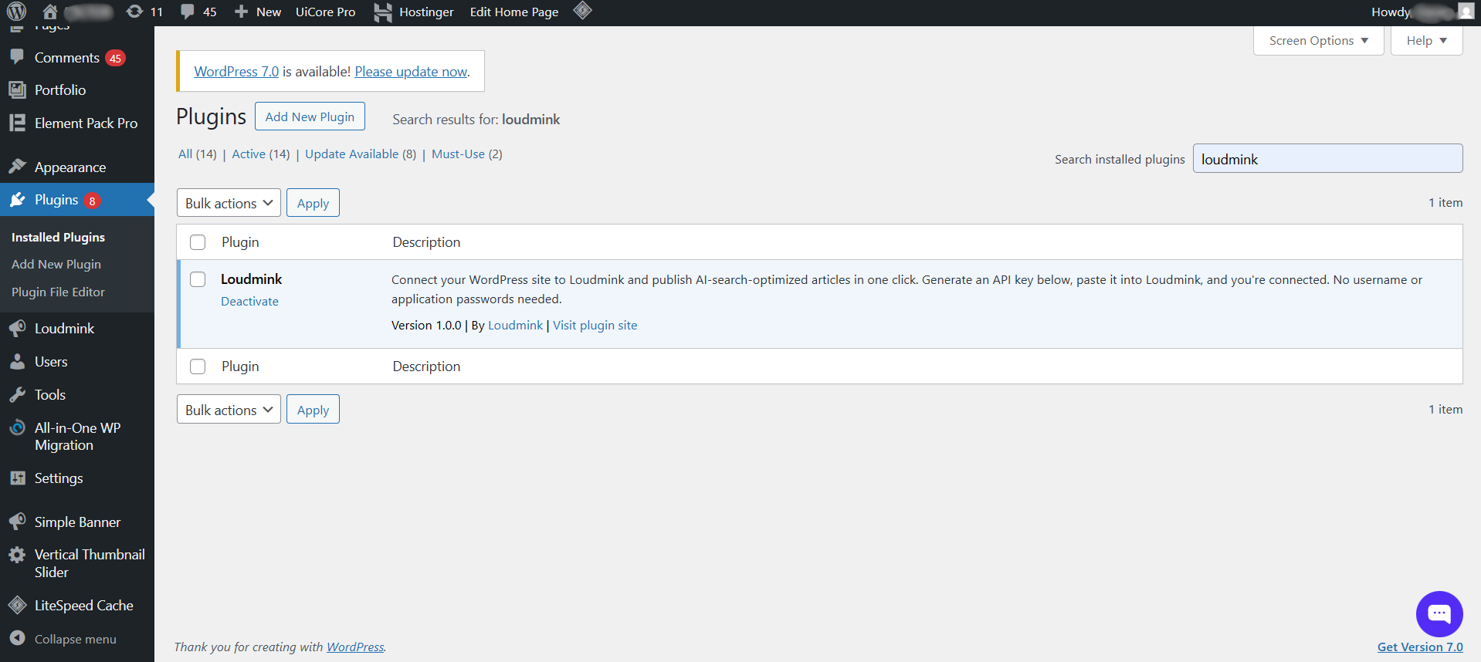Click the Appearance paintbrush icon

coord(17,167)
